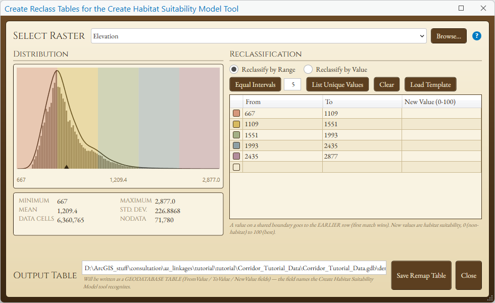Screen dimensions: 495x303
Task: Click the New Value cell for row 1993
Action: (441, 145)
